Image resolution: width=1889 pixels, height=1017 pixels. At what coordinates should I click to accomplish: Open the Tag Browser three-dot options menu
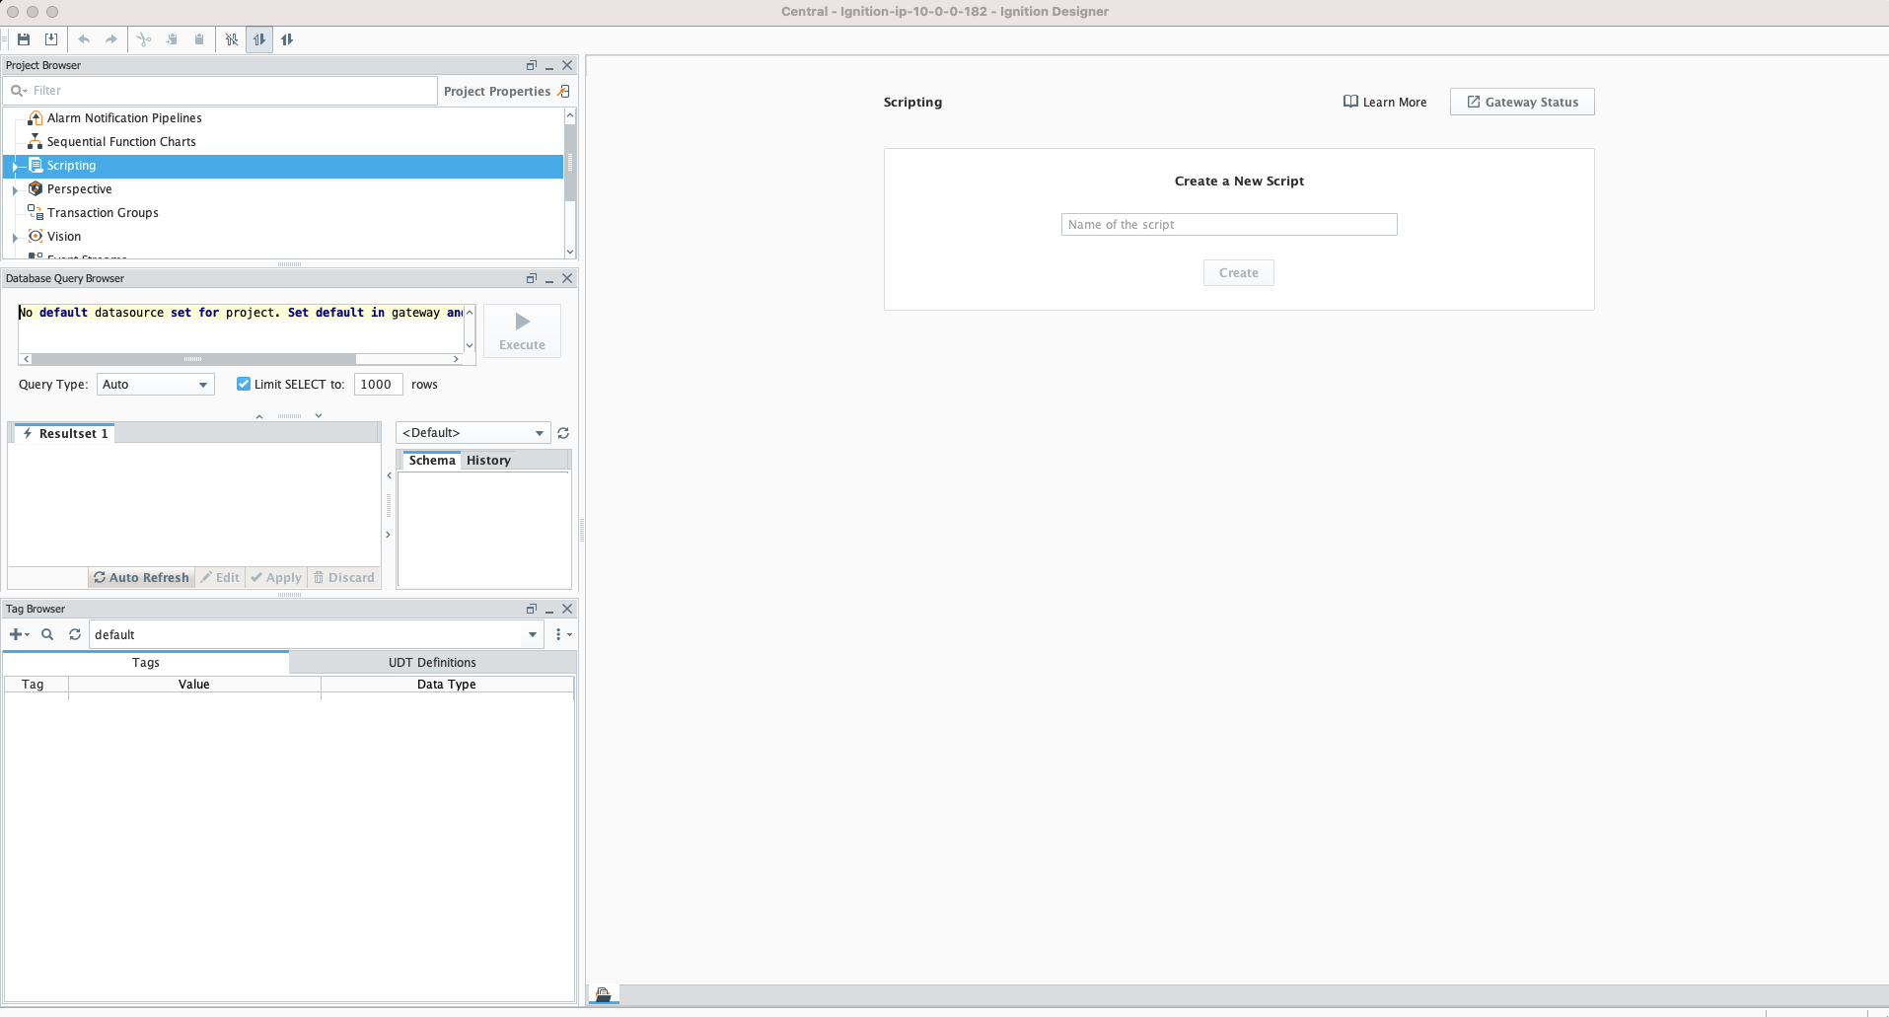pos(558,634)
